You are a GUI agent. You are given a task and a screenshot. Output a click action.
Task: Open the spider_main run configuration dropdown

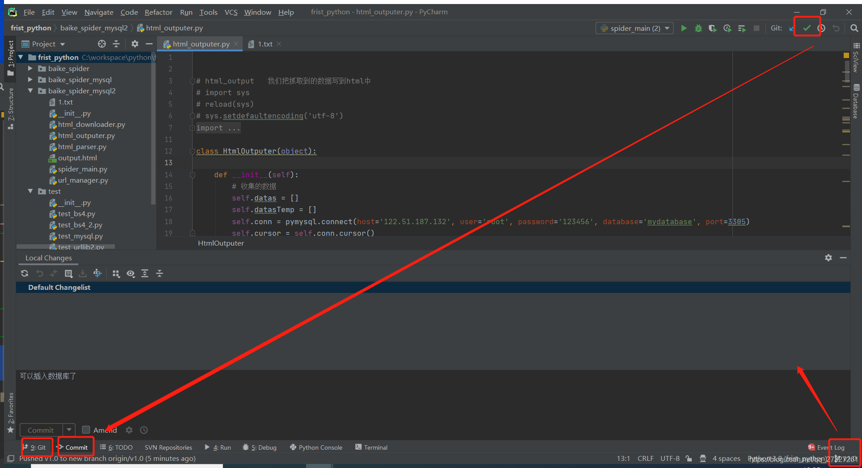(x=667, y=28)
